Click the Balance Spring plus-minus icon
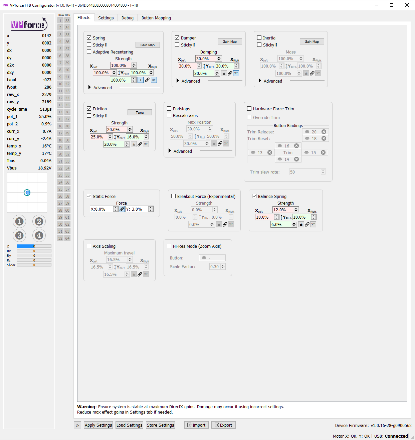The height and width of the screenshot is (440, 415). click(x=301, y=224)
